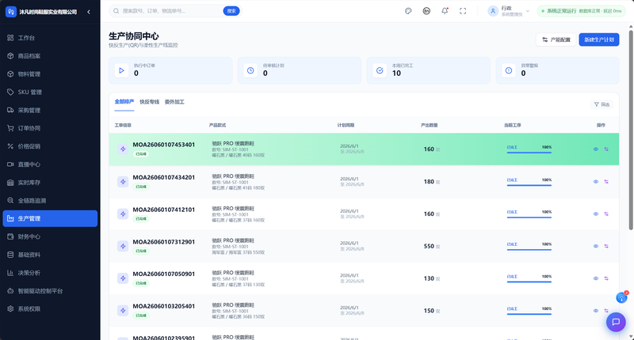
Task: Click progress bar of MOA26060107050901
Action: point(529,281)
